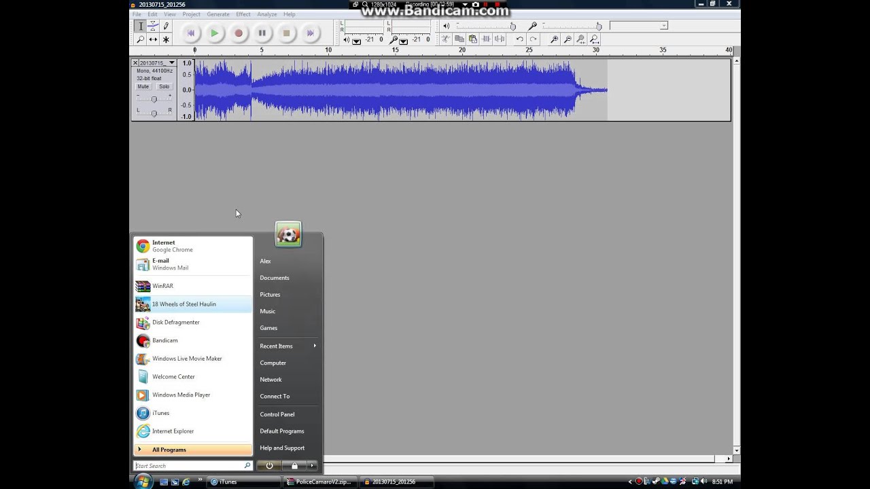Open input meter dropdown arrow
This screenshot has height=489, width=870.
(404, 41)
